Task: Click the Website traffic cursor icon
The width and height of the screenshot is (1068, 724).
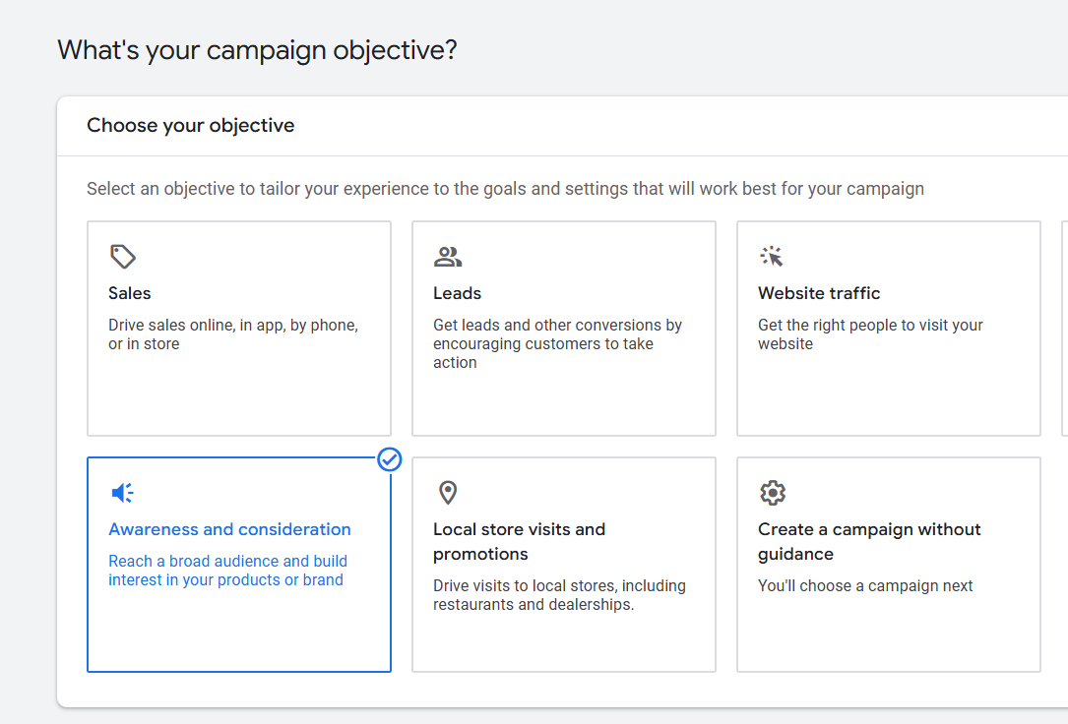Action: [x=772, y=257]
